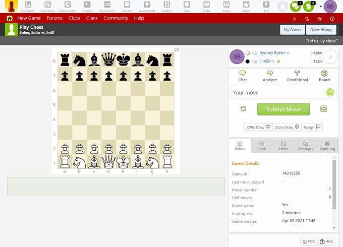This screenshot has width=343, height=247.
Task: Open the Analyze board tool
Action: pos(269,76)
